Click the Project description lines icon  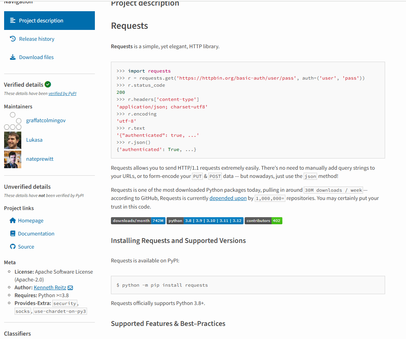pos(13,21)
